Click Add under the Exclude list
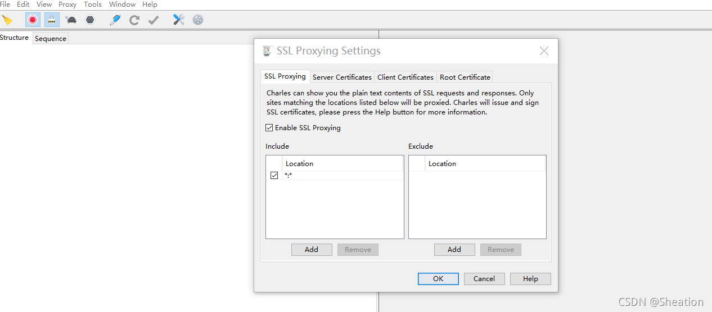Viewport: 712px width, 312px height. click(x=454, y=250)
